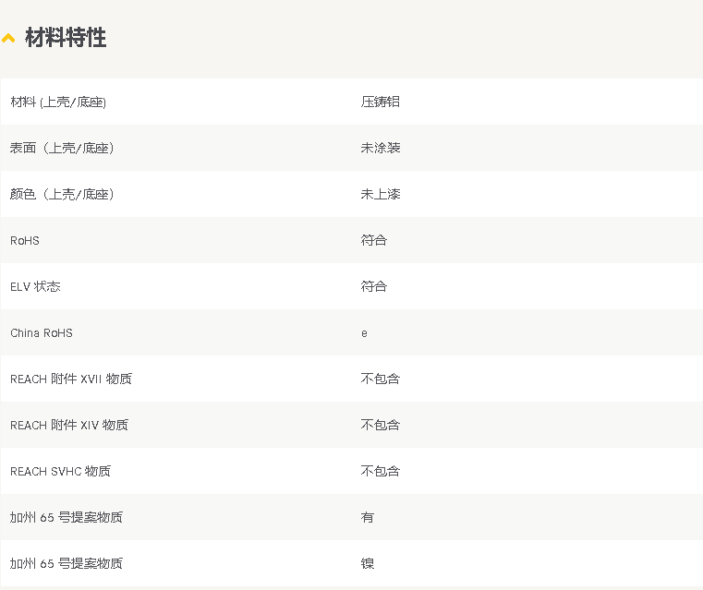This screenshot has width=703, height=590.
Task: Click the China RoHS value 'e'
Action: [364, 332]
